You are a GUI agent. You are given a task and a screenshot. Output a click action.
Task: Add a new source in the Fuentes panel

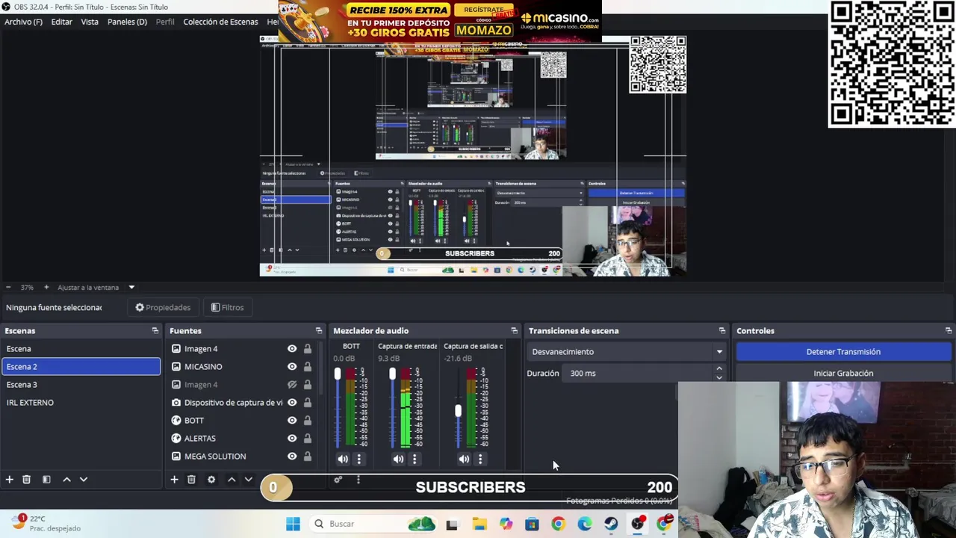tap(174, 480)
